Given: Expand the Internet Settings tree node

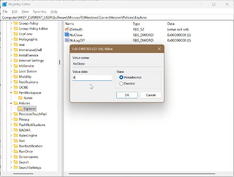Looking at the screenshot, I should pyautogui.click(x=11, y=61).
